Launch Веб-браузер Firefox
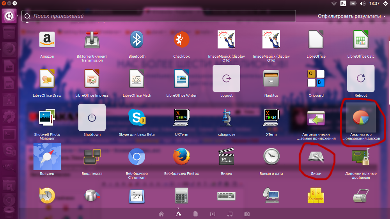Viewport: 390px width, 219px height. (181, 157)
